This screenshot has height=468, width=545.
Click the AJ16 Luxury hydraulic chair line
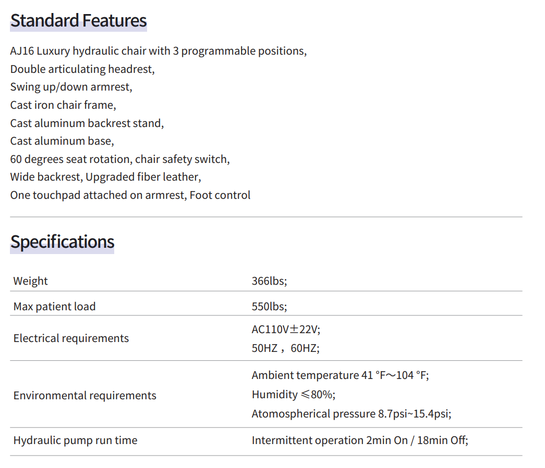(158, 51)
